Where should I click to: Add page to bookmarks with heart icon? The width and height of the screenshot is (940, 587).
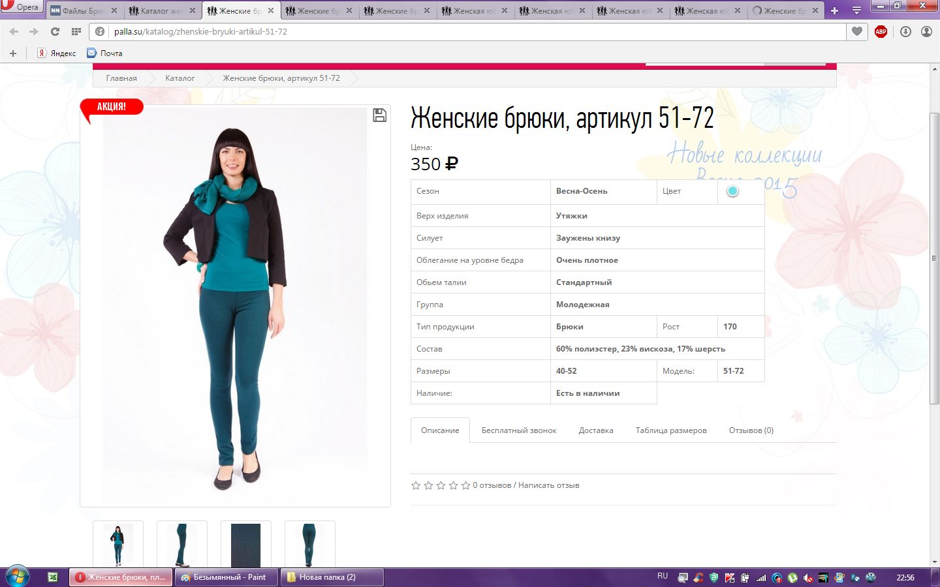point(857,31)
